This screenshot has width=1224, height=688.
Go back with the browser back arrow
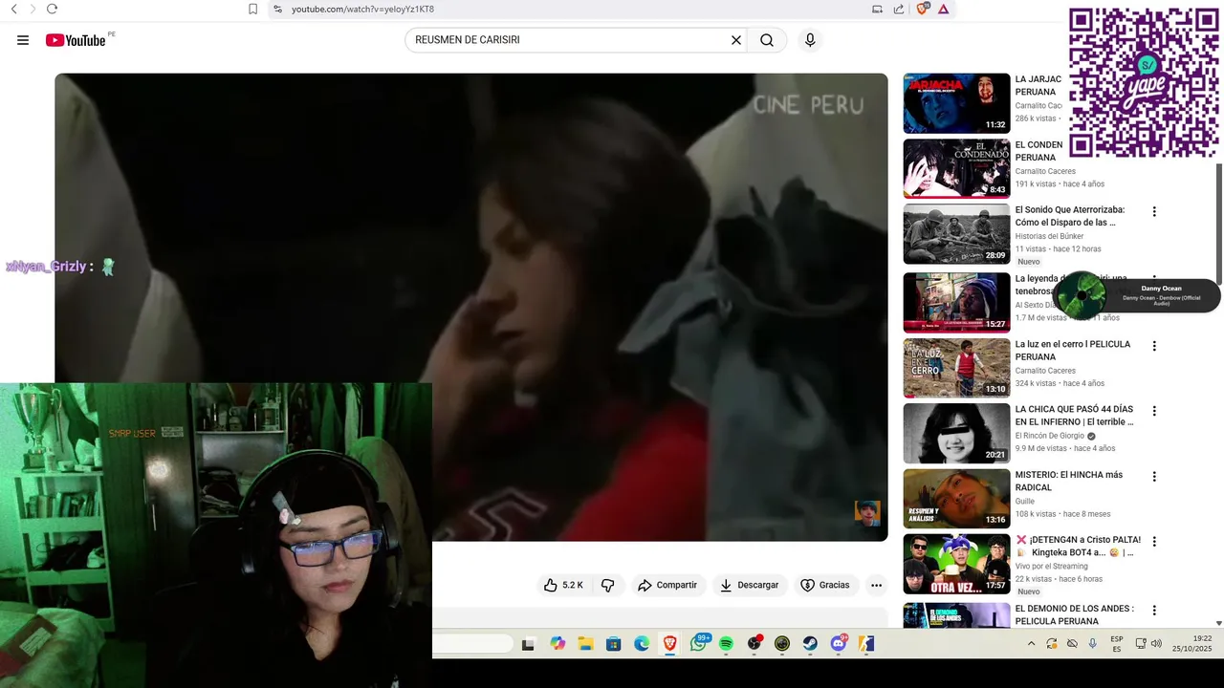13,9
